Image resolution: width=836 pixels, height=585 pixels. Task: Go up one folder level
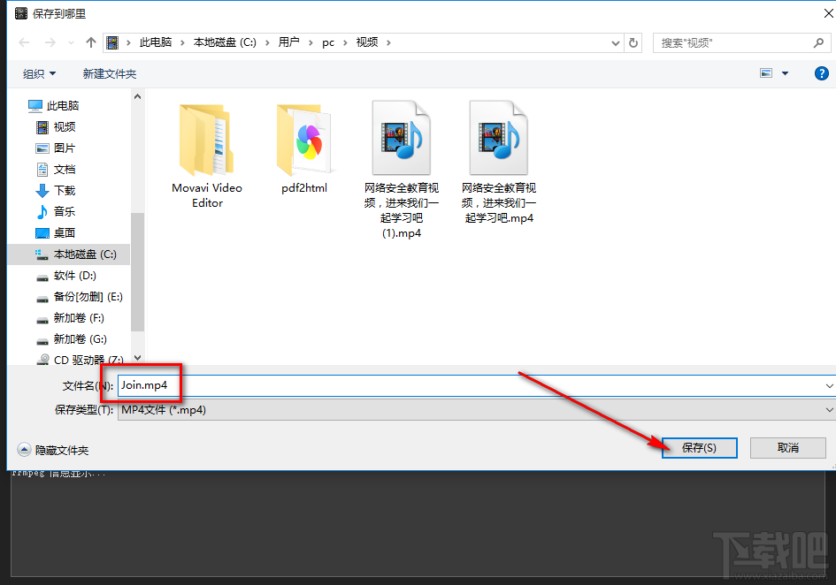click(x=90, y=42)
